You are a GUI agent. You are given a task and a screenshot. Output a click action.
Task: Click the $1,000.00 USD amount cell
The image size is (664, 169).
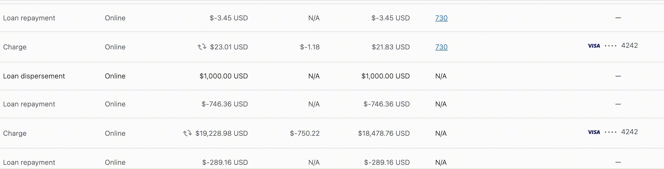pos(223,76)
